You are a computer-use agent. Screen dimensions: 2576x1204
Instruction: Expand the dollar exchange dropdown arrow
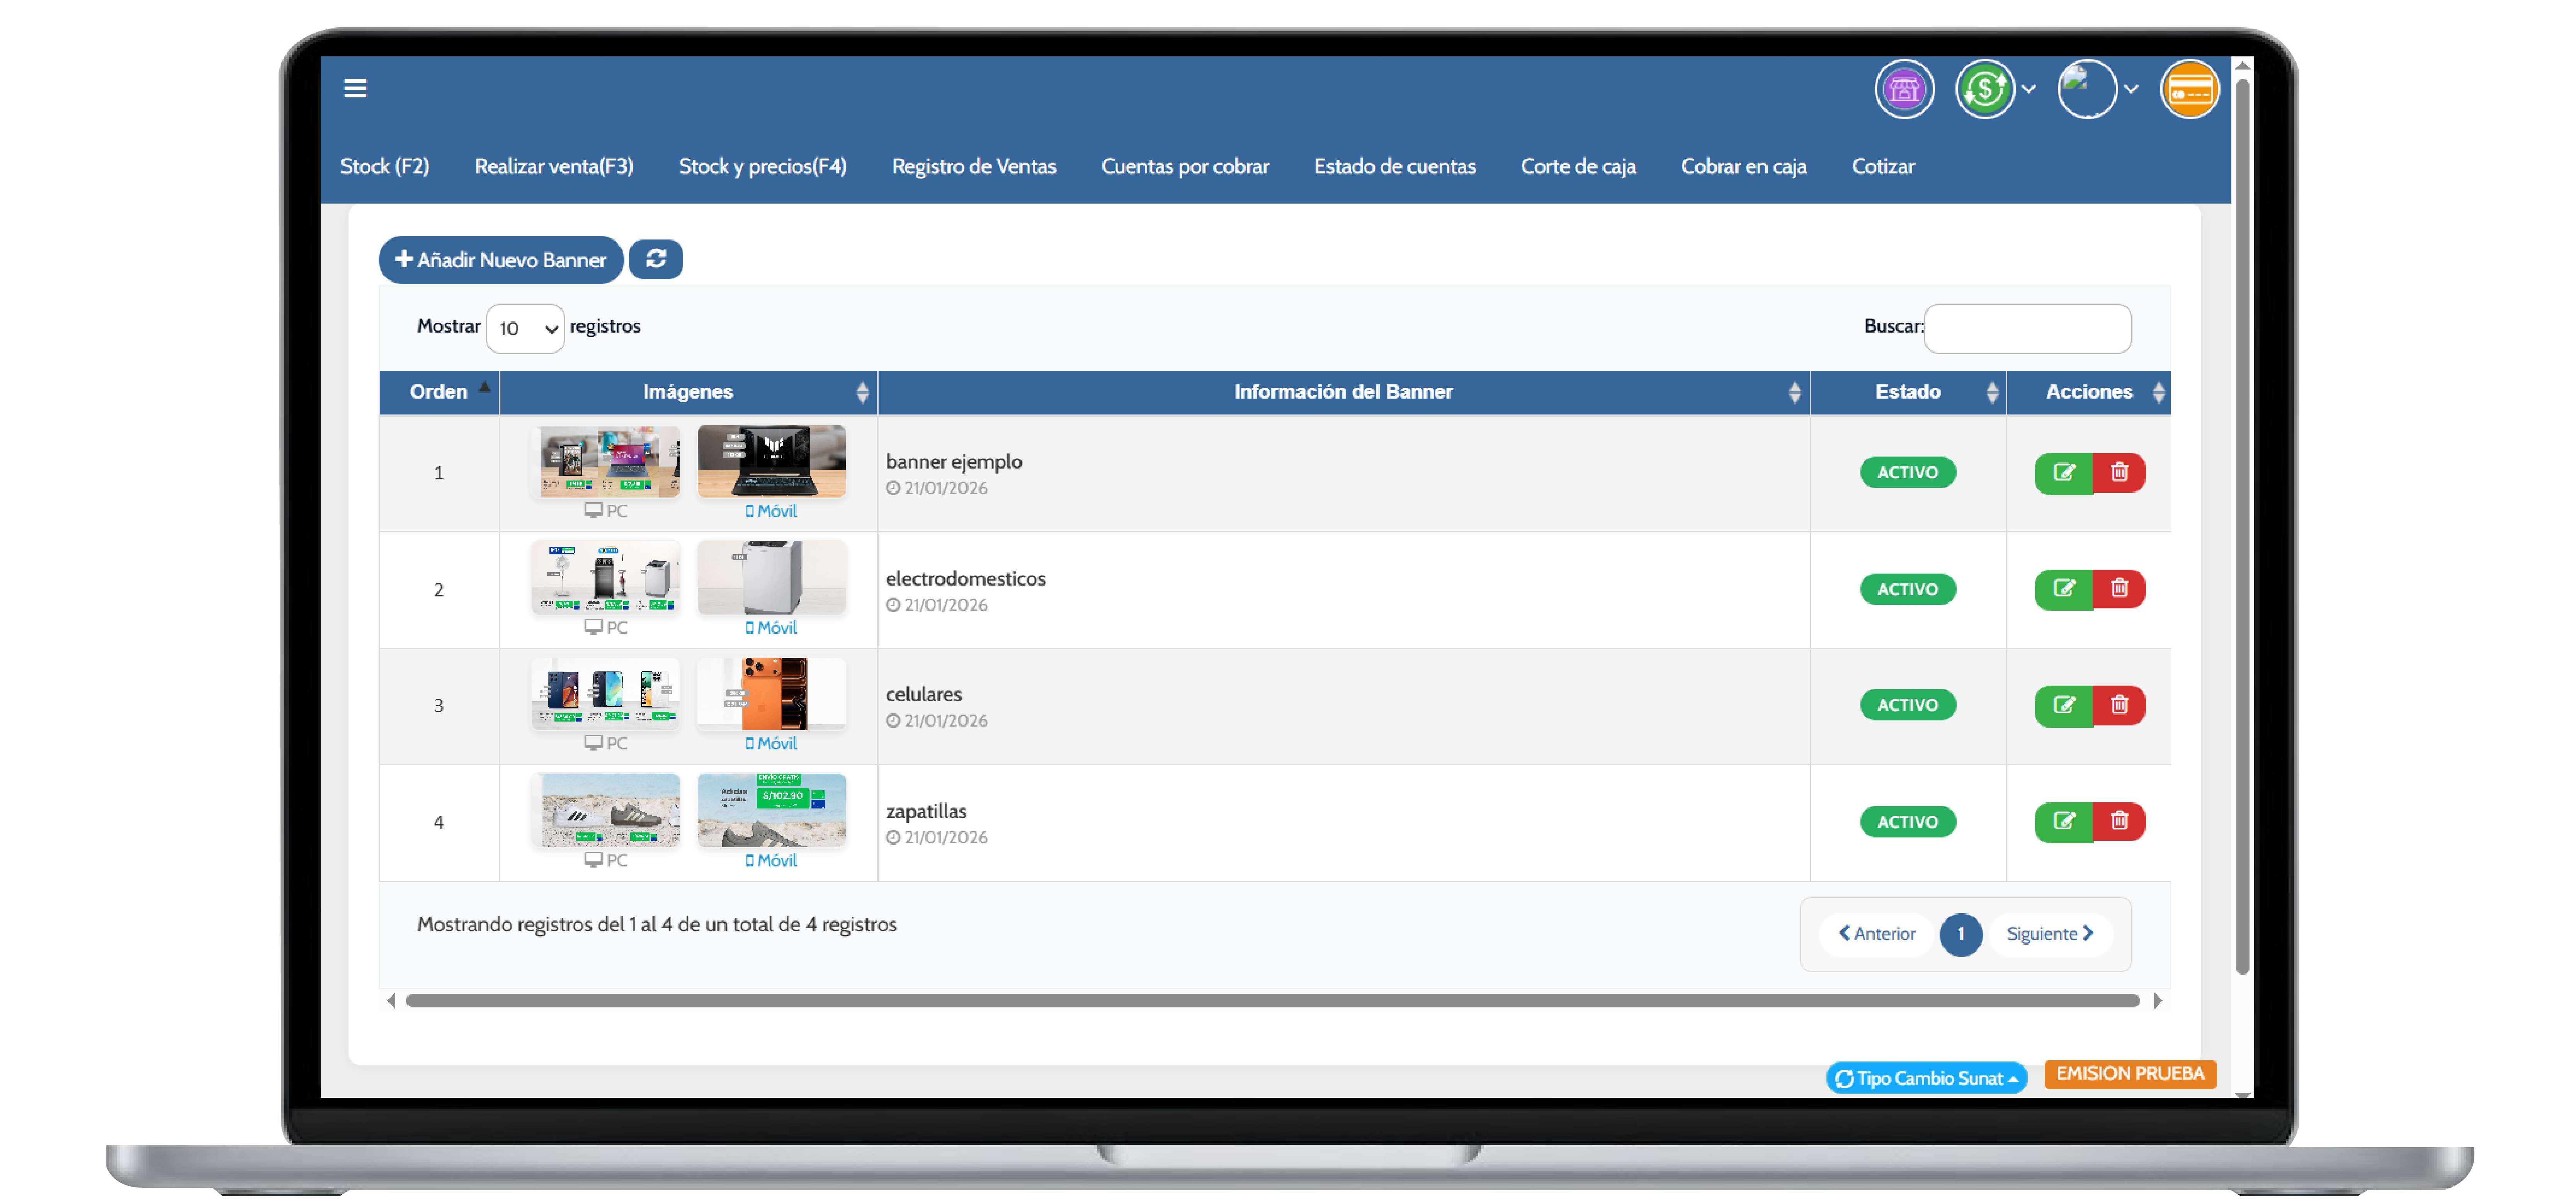point(2028,90)
